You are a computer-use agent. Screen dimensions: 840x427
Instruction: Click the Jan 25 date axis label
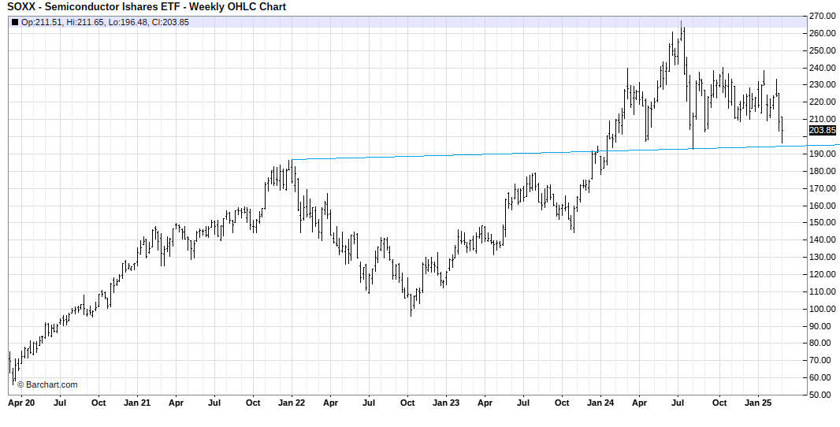[x=758, y=403]
